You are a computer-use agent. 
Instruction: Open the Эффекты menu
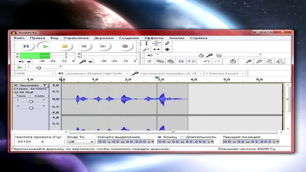tap(154, 38)
